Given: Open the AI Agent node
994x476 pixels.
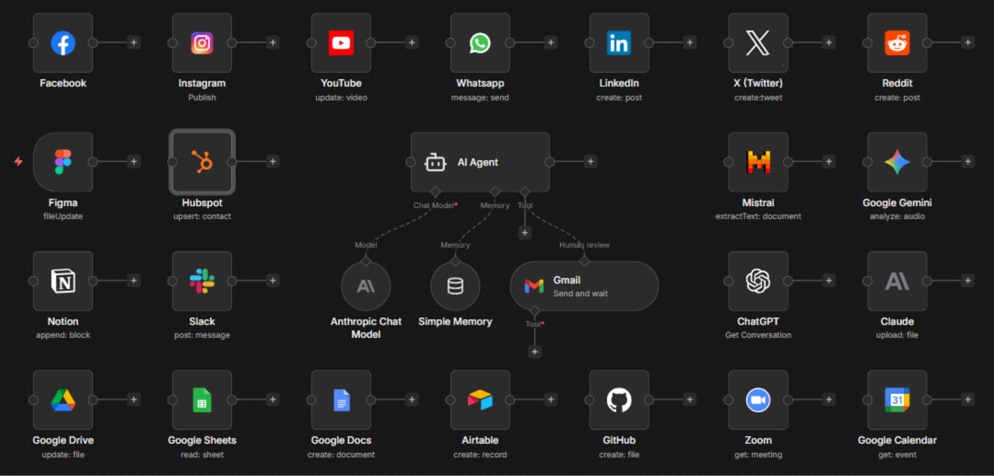Looking at the screenshot, I should click(x=480, y=162).
